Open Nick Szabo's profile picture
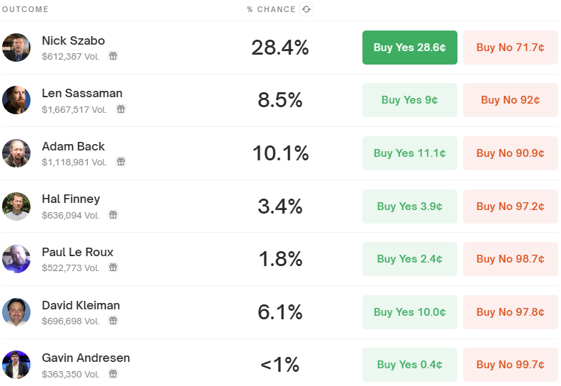 click(16, 48)
